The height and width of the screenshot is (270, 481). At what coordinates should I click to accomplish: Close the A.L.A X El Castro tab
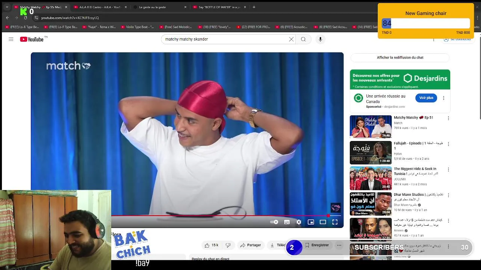(x=126, y=7)
